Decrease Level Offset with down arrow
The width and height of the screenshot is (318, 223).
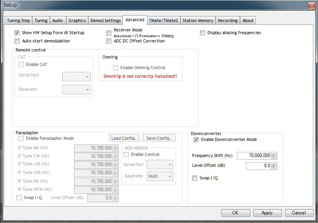pyautogui.click(x=274, y=168)
